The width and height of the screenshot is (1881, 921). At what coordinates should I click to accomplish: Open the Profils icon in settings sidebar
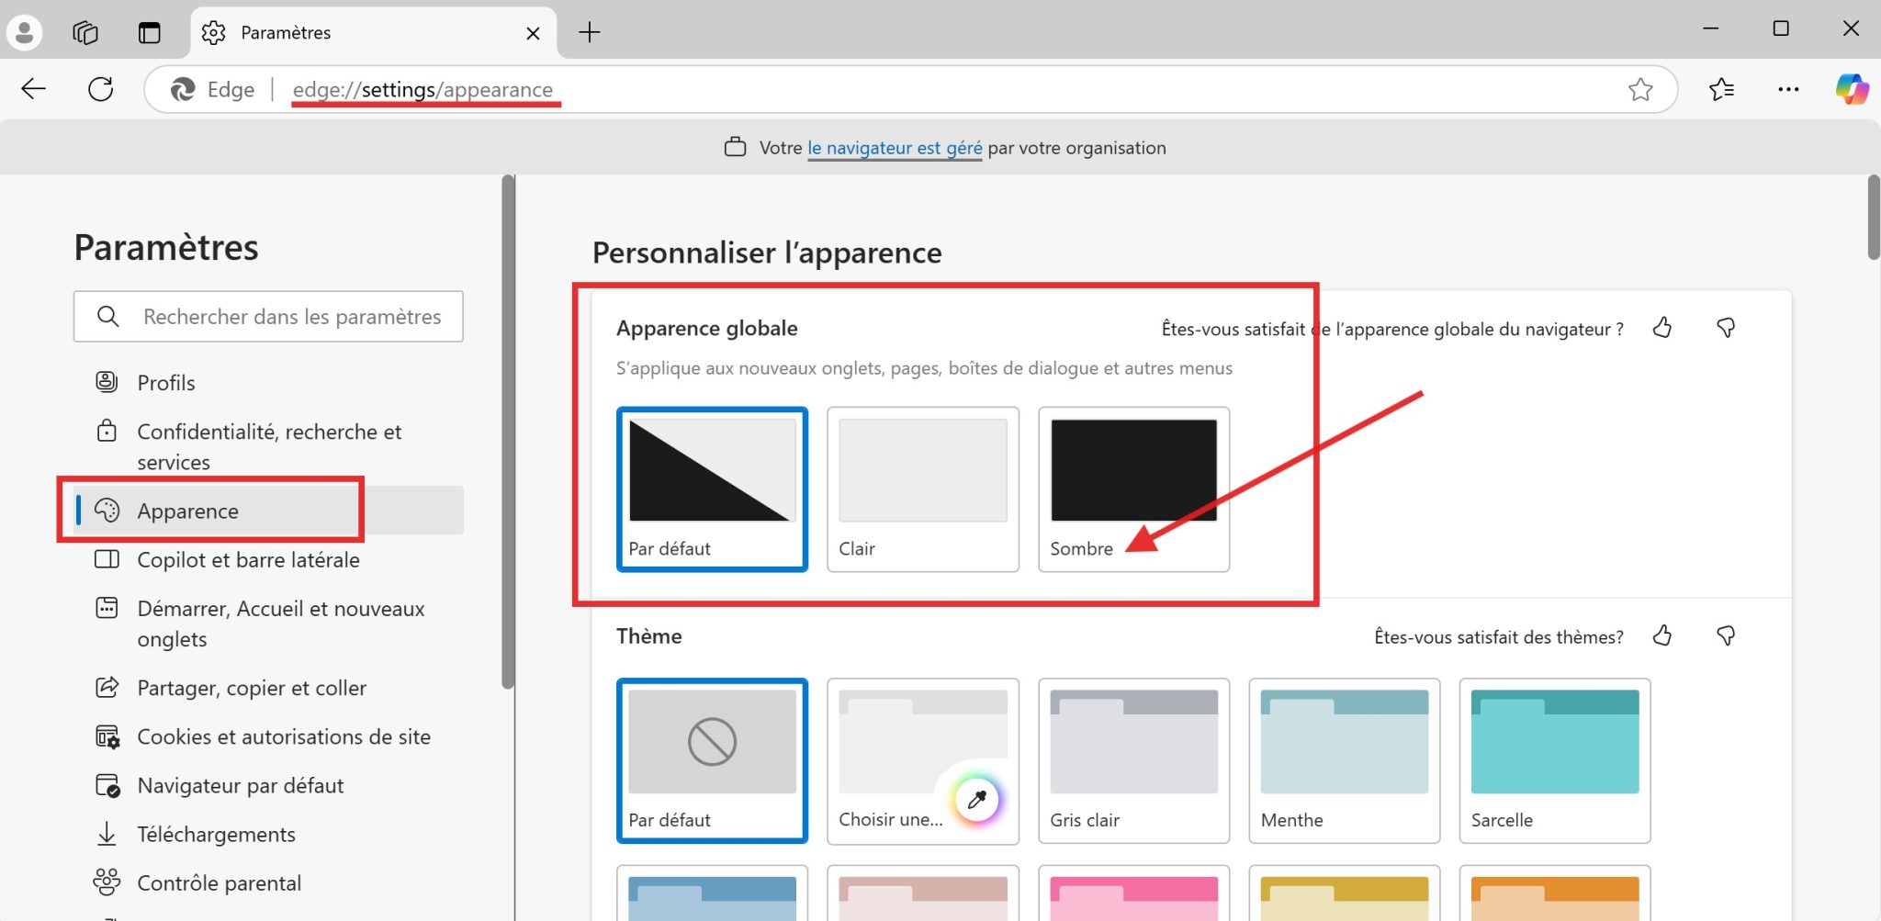tap(107, 381)
